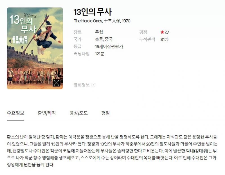Click the movie title 13인의 무사

[93, 12]
